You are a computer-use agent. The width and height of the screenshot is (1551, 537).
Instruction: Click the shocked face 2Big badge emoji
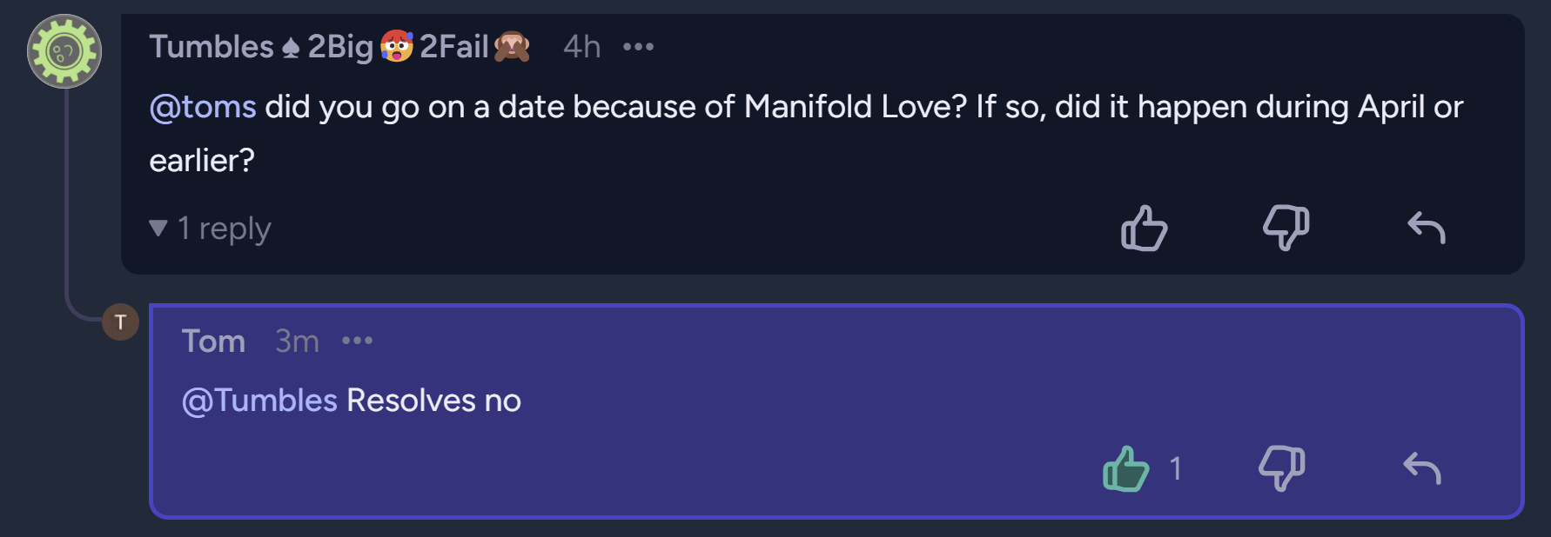[396, 46]
